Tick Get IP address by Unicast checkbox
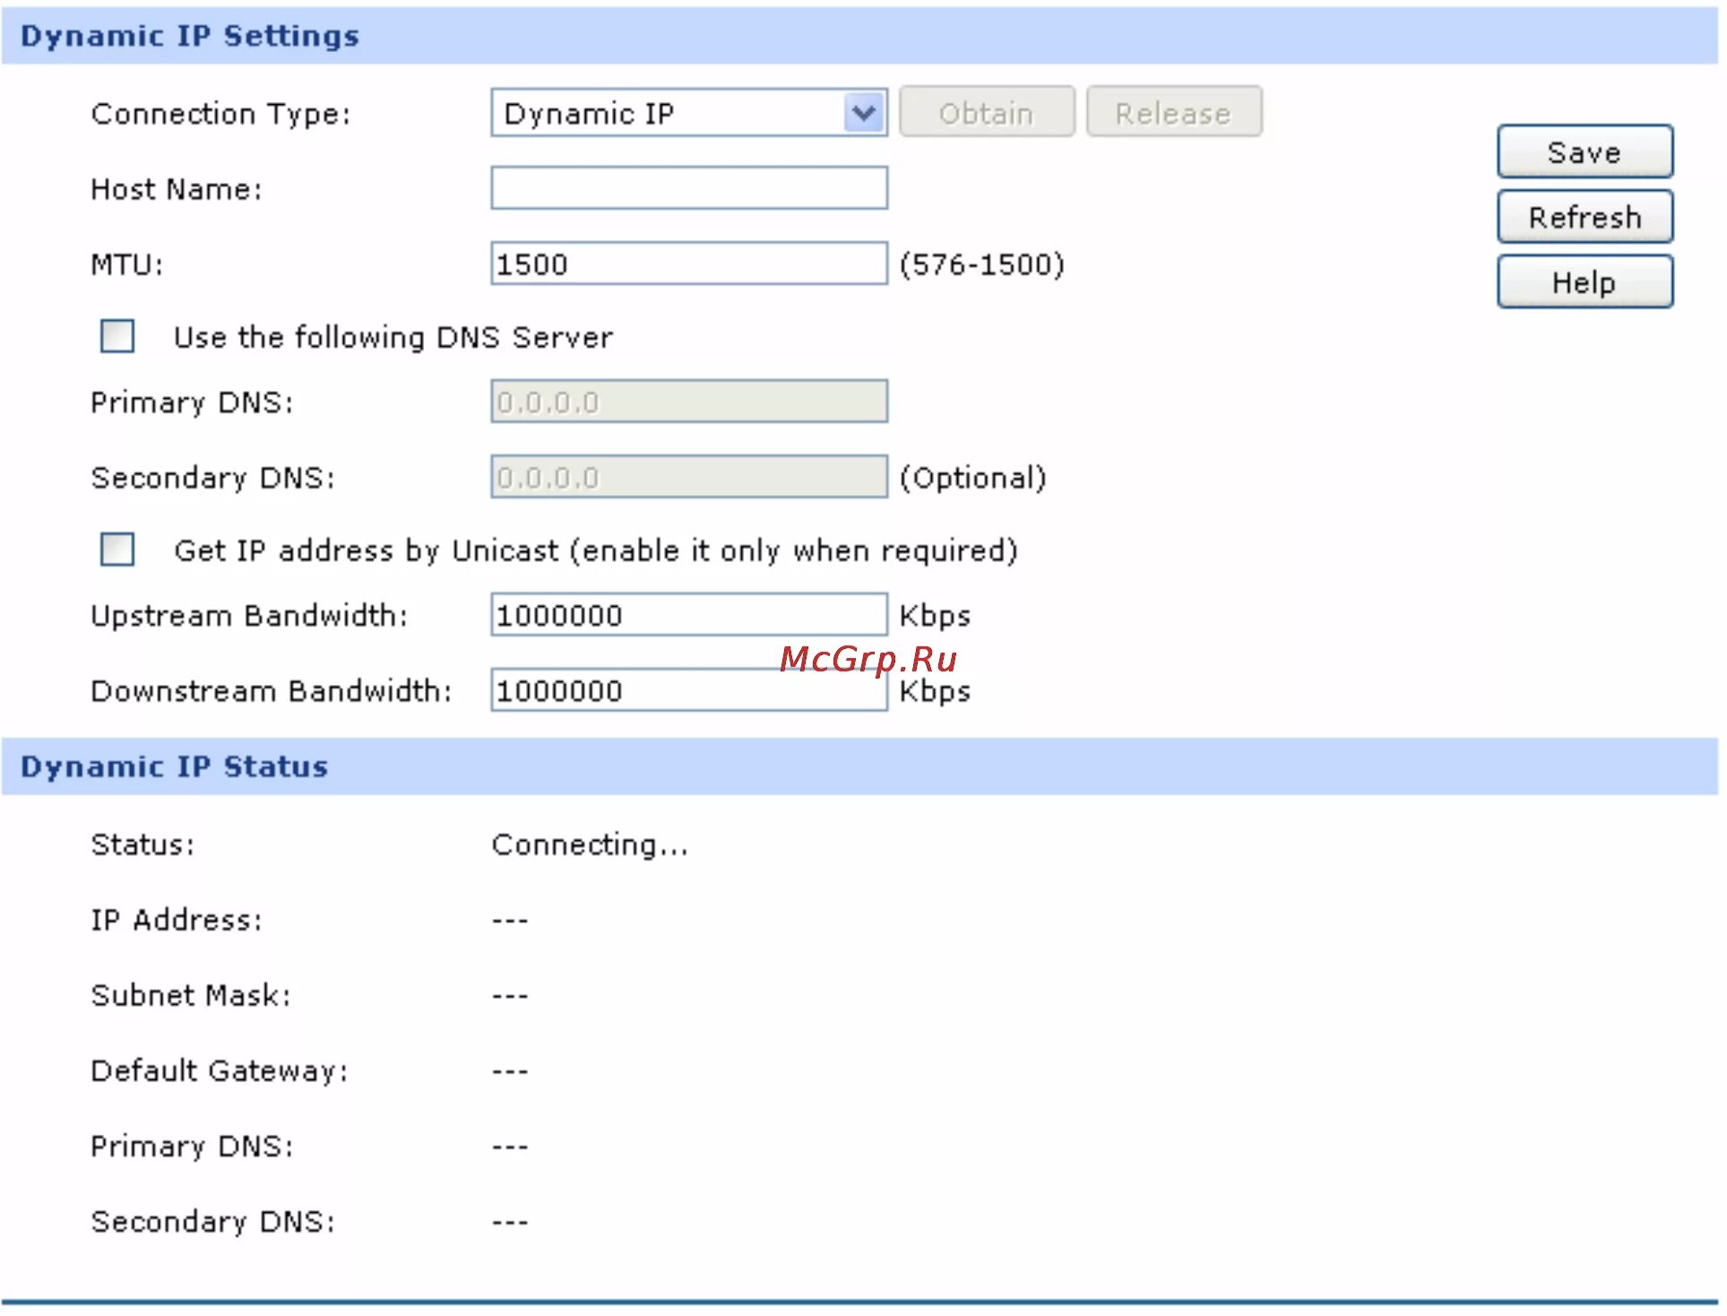Screen dimensions: 1727x1316 click(117, 550)
